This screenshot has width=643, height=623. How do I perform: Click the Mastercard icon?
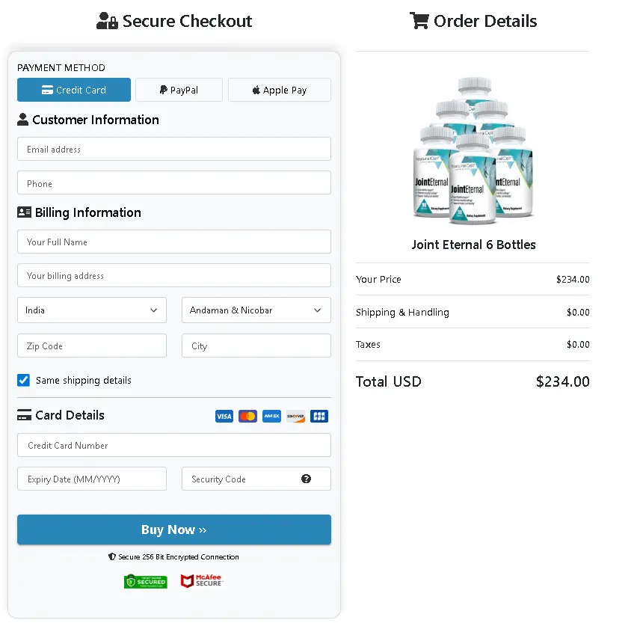click(247, 417)
